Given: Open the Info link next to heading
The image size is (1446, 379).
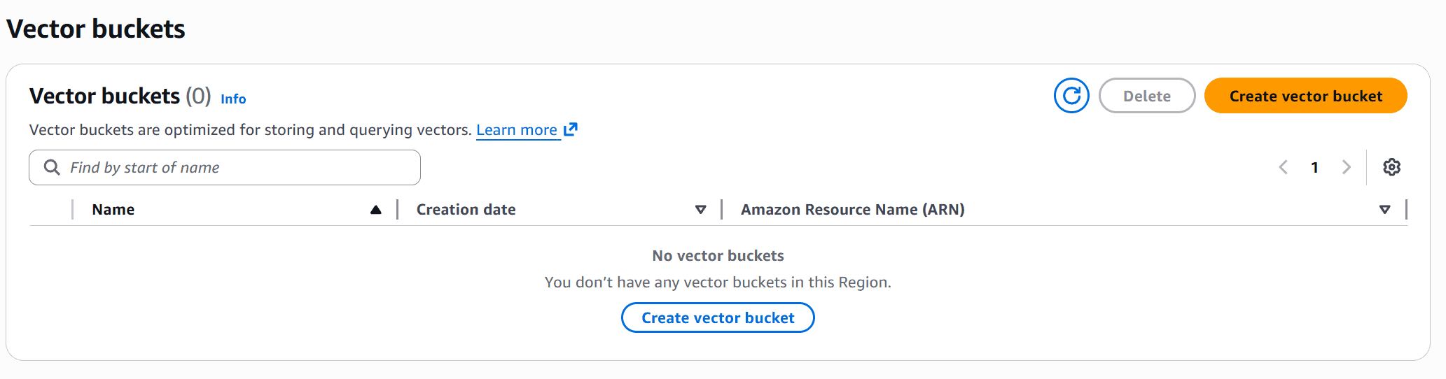Looking at the screenshot, I should (233, 99).
